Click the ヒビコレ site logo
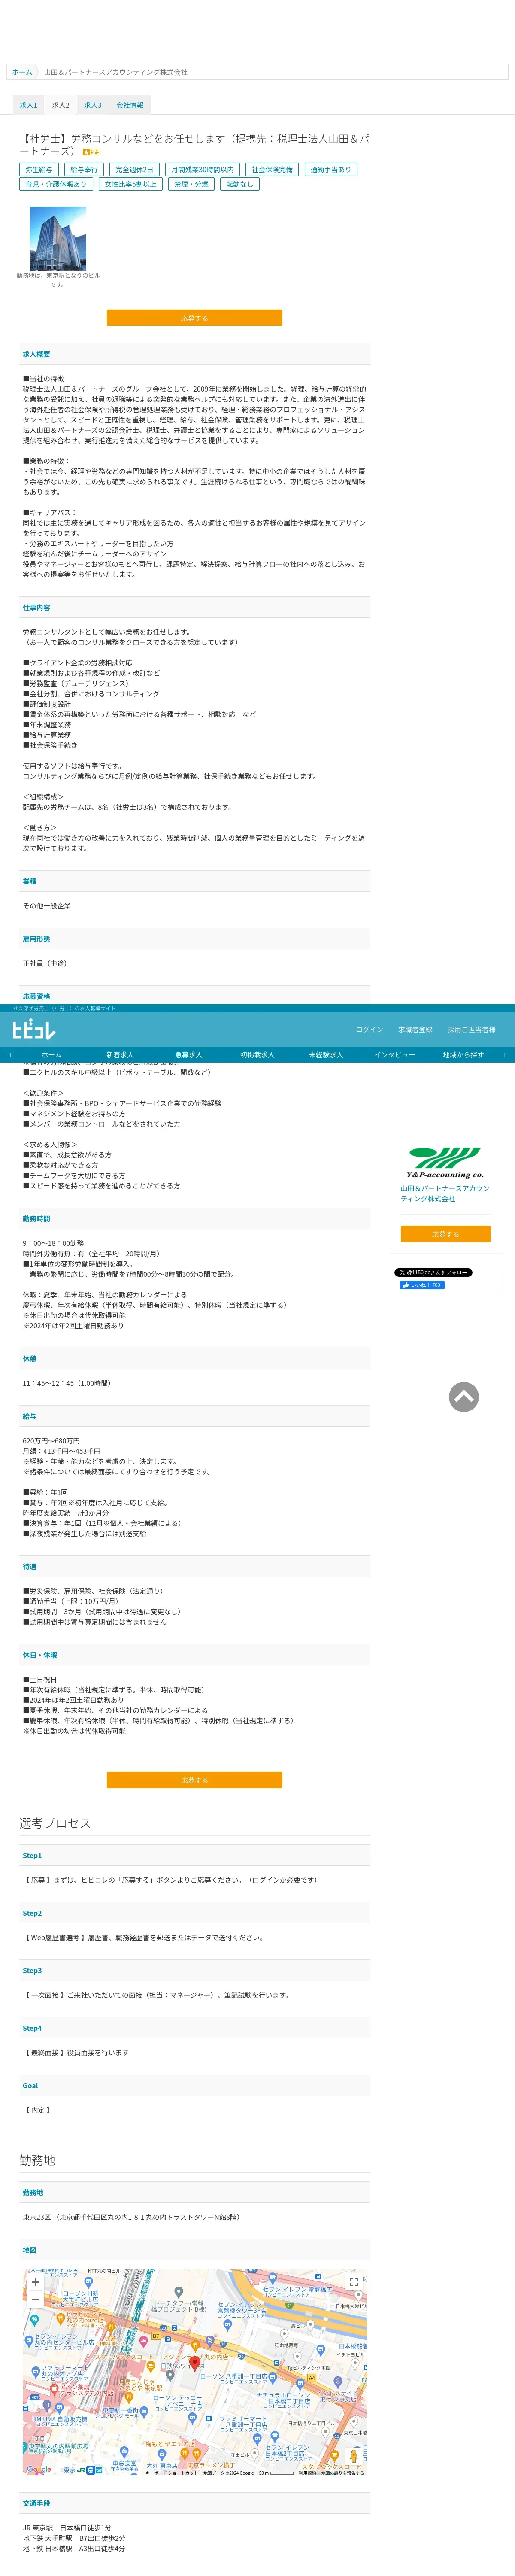Image resolution: width=515 pixels, height=2576 pixels. click(34, 1030)
